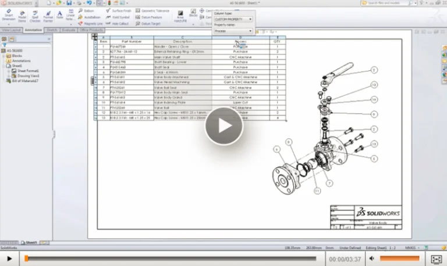The height and width of the screenshot is (266, 447).
Task: Select the Model Items tool
Action: point(22,16)
